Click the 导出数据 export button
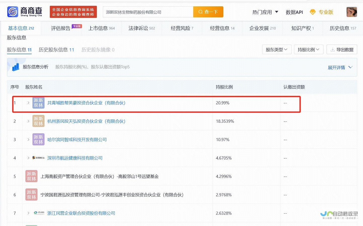The image size is (363, 226). tap(342, 49)
